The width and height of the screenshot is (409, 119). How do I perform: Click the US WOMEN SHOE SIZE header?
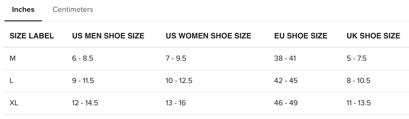click(x=208, y=36)
